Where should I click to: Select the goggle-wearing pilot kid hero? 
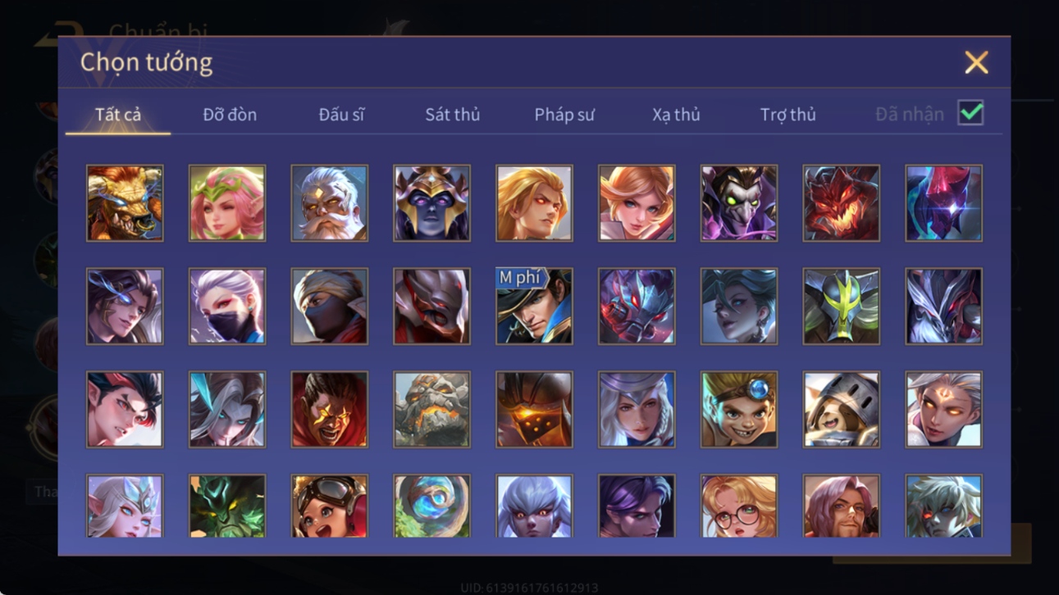(330, 506)
